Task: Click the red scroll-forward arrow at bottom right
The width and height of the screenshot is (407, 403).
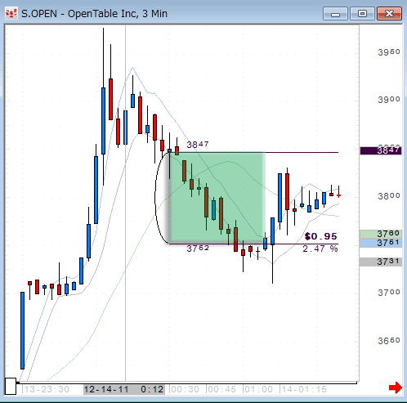Action: (396, 387)
